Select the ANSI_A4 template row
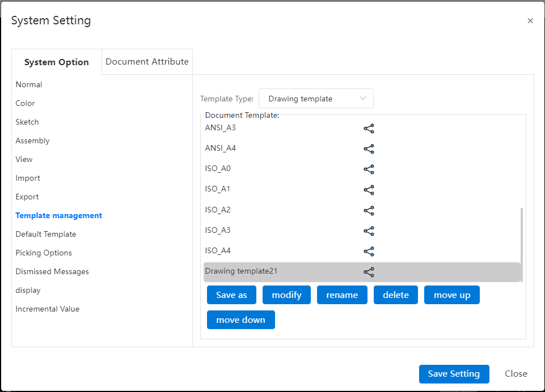 pos(361,148)
